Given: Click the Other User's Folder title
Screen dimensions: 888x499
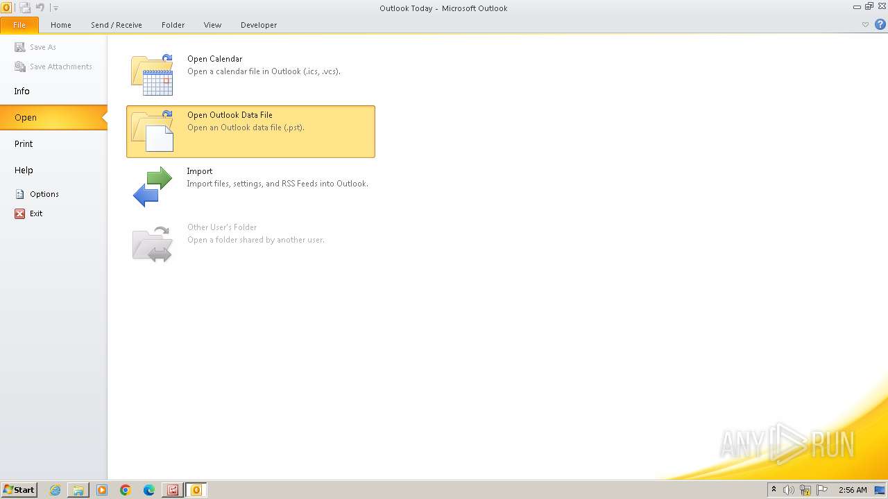Looking at the screenshot, I should click(x=222, y=227).
